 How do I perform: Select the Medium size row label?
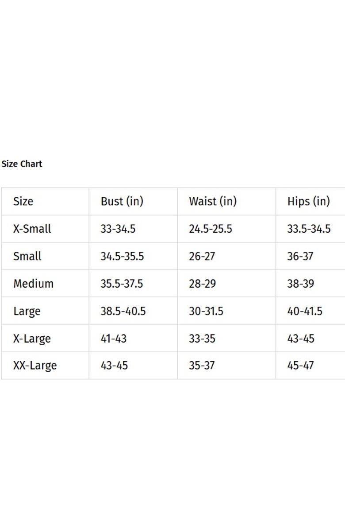(33, 284)
